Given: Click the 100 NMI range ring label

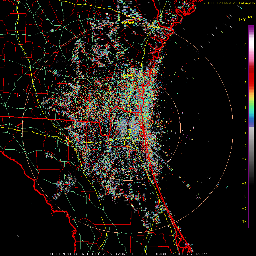Looking at the screenshot, I should (128, 22).
